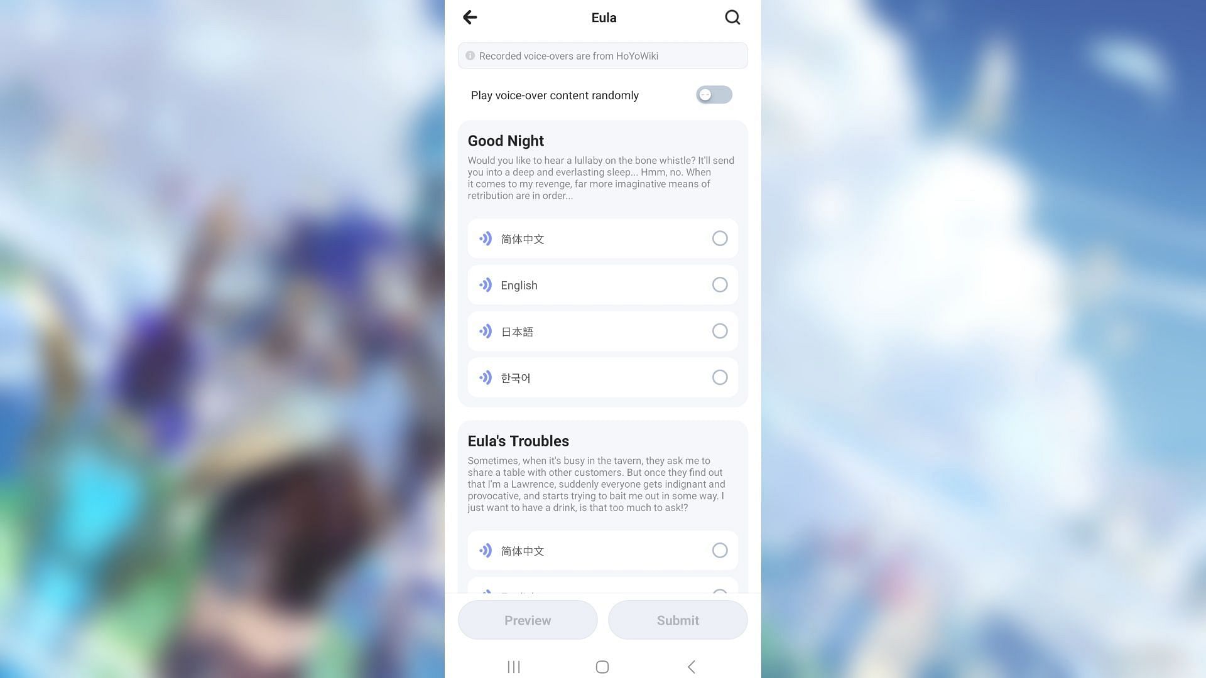The width and height of the screenshot is (1206, 678).
Task: Click the Submit button at the bottom
Action: point(678,620)
